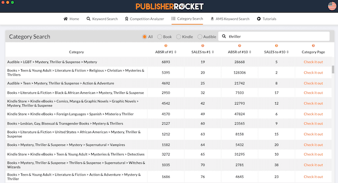Select the Kindle radio button
Screen dimensions: 338x183
click(x=179, y=37)
